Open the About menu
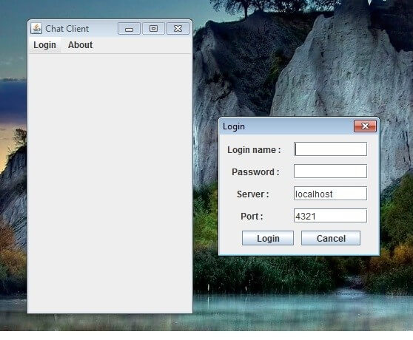The image size is (413, 340). [81, 45]
